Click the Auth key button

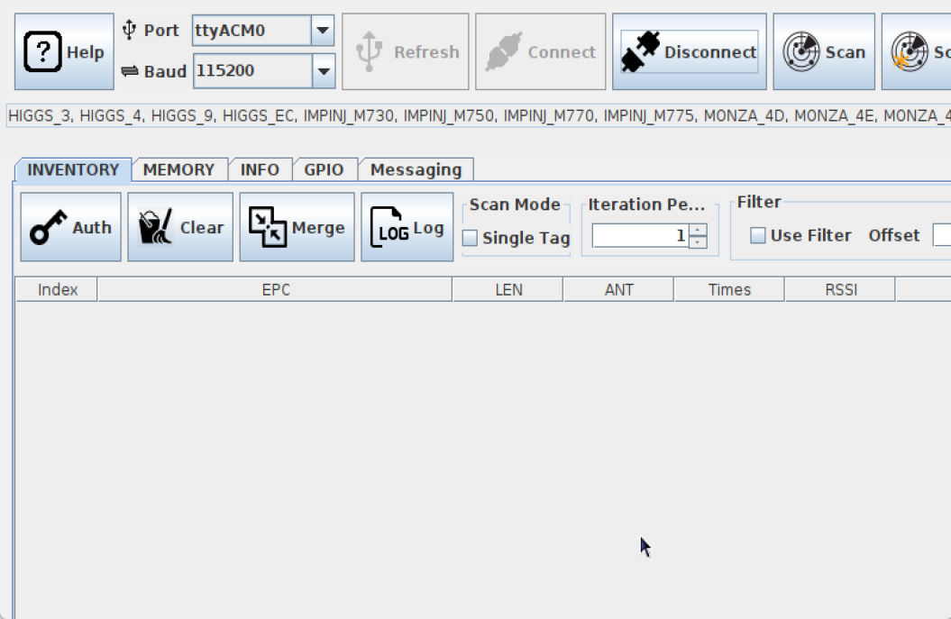pos(71,227)
